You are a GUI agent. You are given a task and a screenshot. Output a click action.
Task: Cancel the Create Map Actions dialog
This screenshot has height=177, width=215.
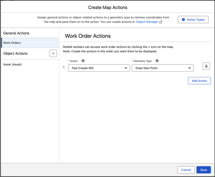point(186,170)
